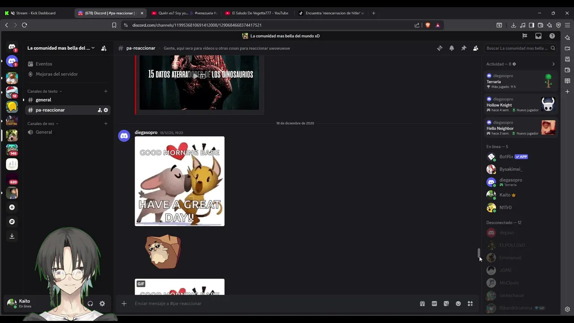Image resolution: width=574 pixels, height=323 pixels.
Task: Join General voice channel
Action: click(67, 132)
